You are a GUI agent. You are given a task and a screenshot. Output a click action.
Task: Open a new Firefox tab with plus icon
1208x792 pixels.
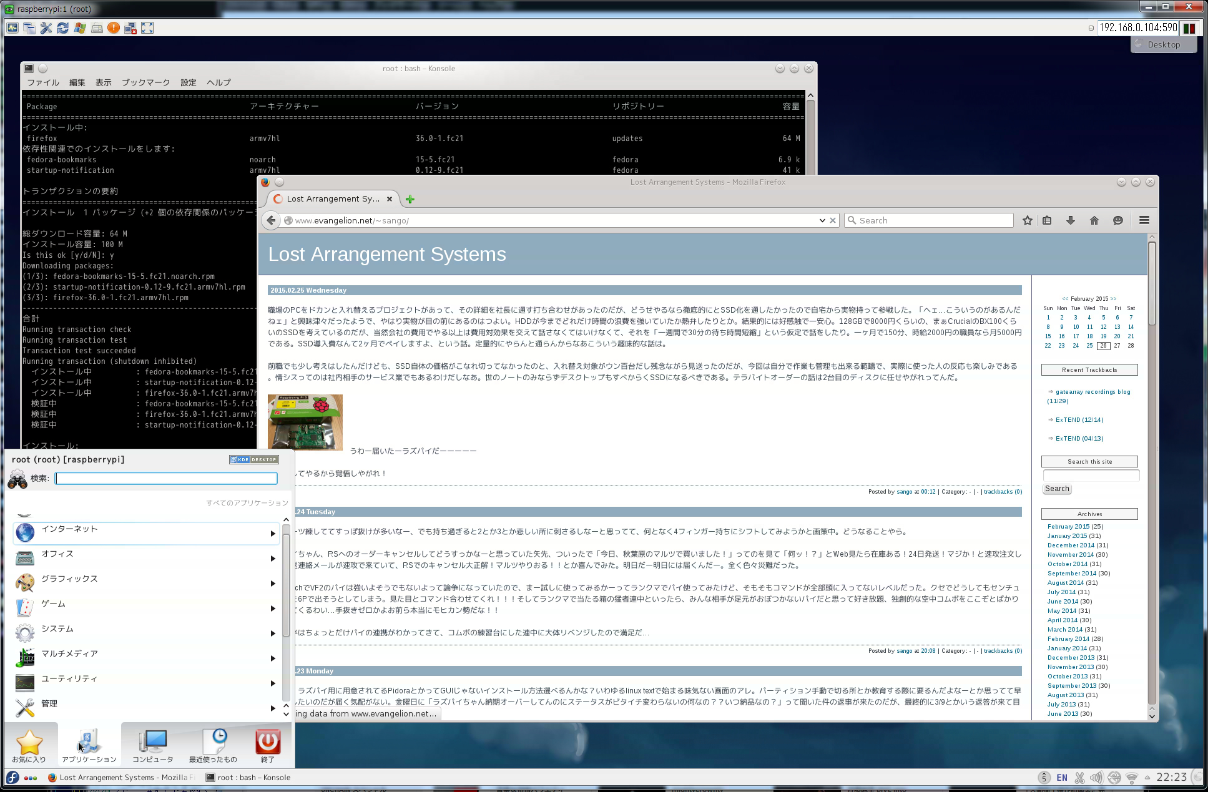pos(410,199)
